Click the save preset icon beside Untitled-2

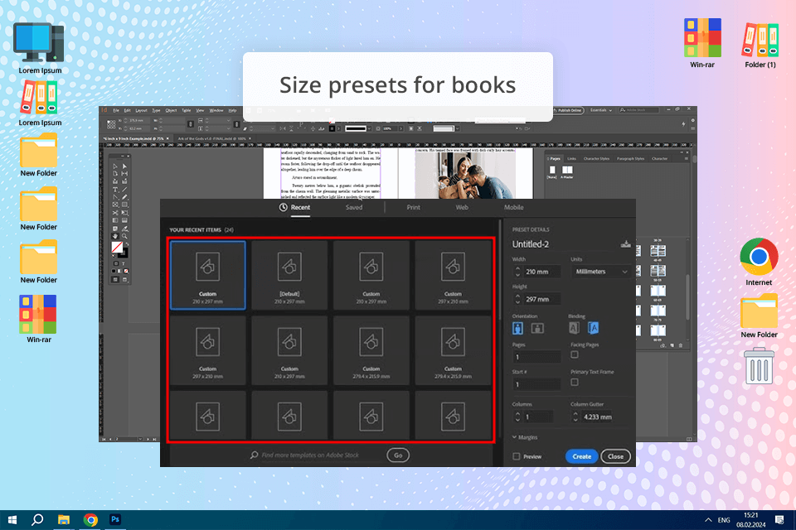click(625, 244)
